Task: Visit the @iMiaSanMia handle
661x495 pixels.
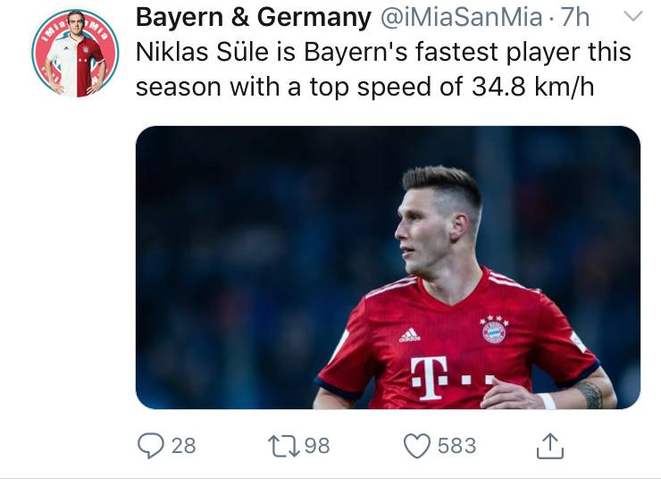Action: [x=462, y=18]
